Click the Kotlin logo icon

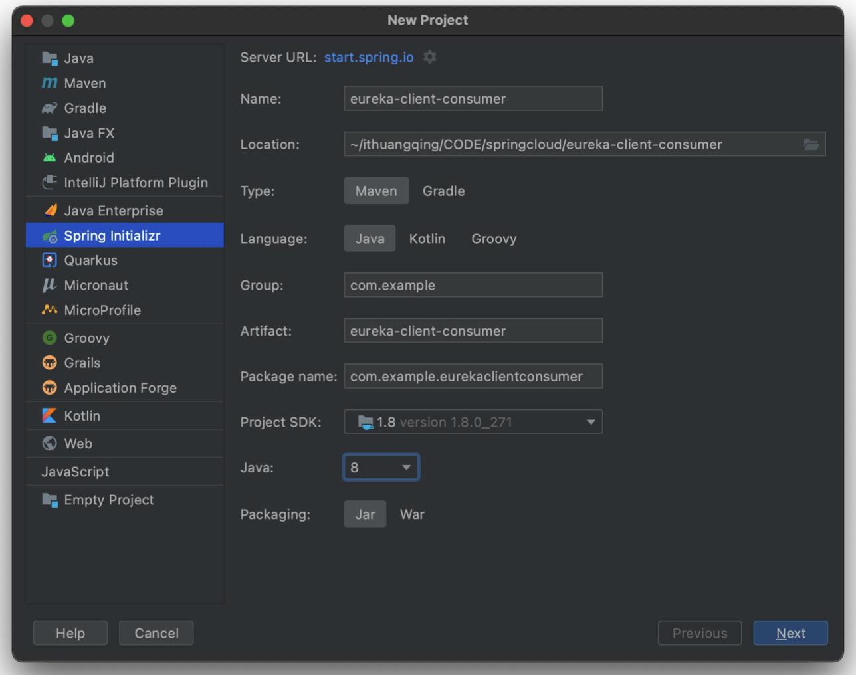[x=49, y=415]
